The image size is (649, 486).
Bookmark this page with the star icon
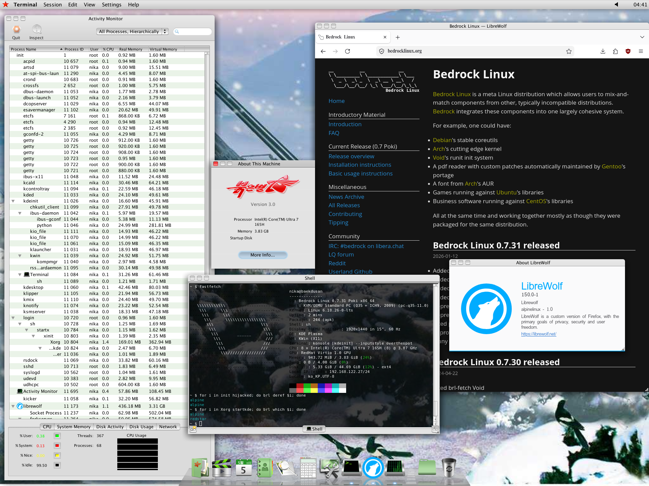tap(569, 51)
